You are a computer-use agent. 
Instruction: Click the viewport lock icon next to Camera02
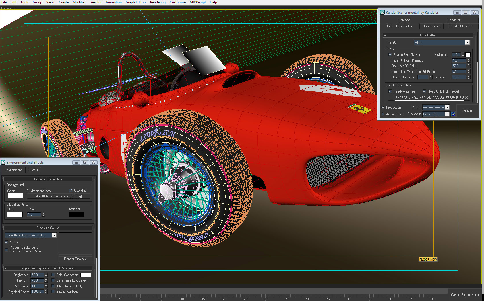(453, 114)
